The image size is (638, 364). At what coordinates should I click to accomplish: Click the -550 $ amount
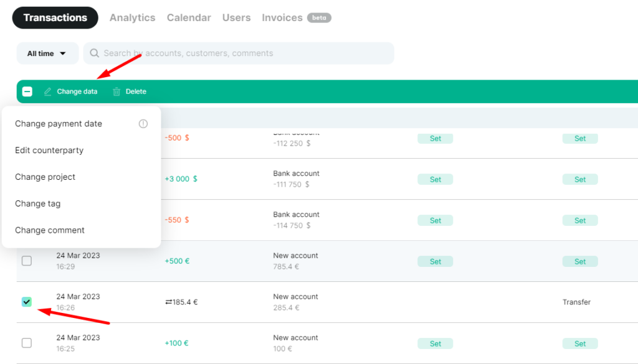pyautogui.click(x=177, y=220)
